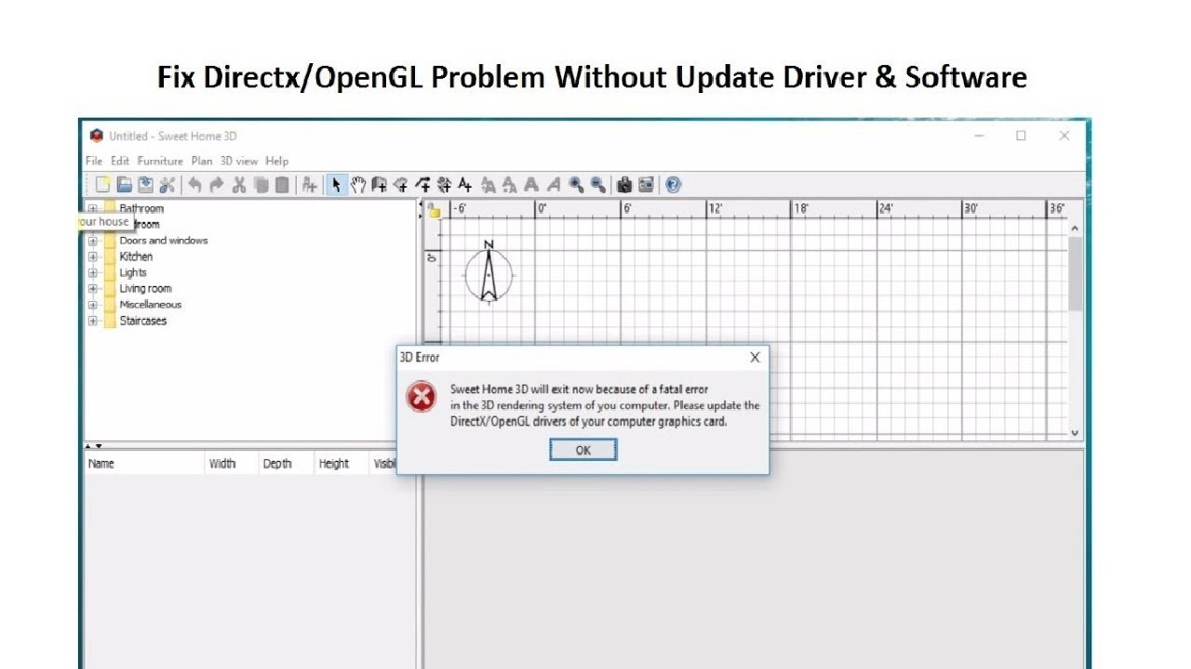
Task: Open the File menu
Action: pyautogui.click(x=94, y=161)
